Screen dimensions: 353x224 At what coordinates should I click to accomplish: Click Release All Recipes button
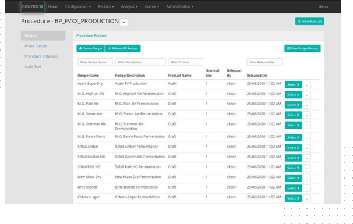click(x=123, y=48)
